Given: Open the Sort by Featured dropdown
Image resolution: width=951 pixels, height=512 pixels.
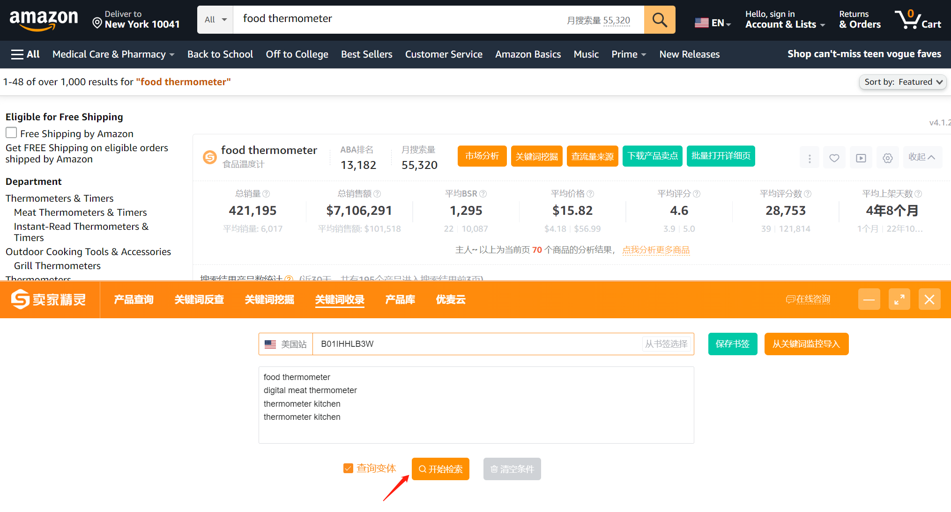Looking at the screenshot, I should [x=903, y=82].
